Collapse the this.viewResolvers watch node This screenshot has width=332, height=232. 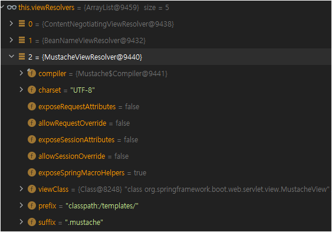[2, 7]
